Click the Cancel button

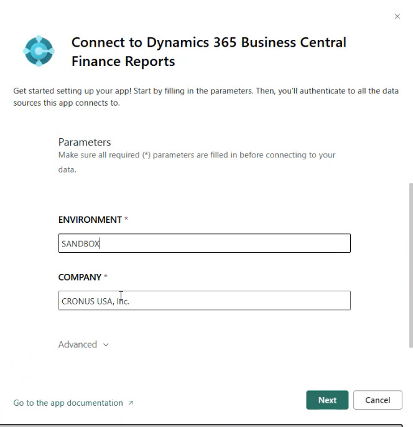click(x=378, y=400)
